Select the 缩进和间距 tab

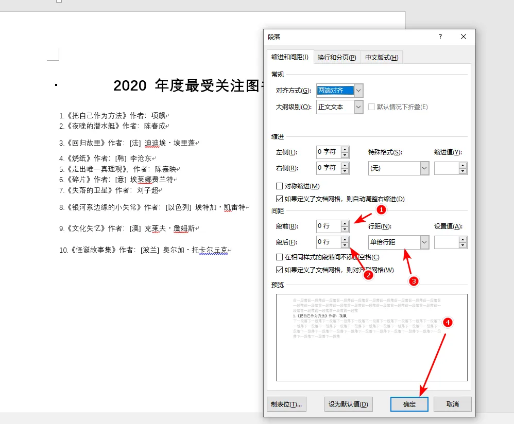(290, 57)
